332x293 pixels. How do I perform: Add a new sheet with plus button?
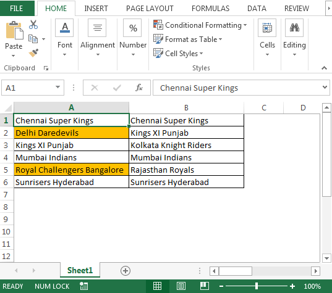point(126,271)
